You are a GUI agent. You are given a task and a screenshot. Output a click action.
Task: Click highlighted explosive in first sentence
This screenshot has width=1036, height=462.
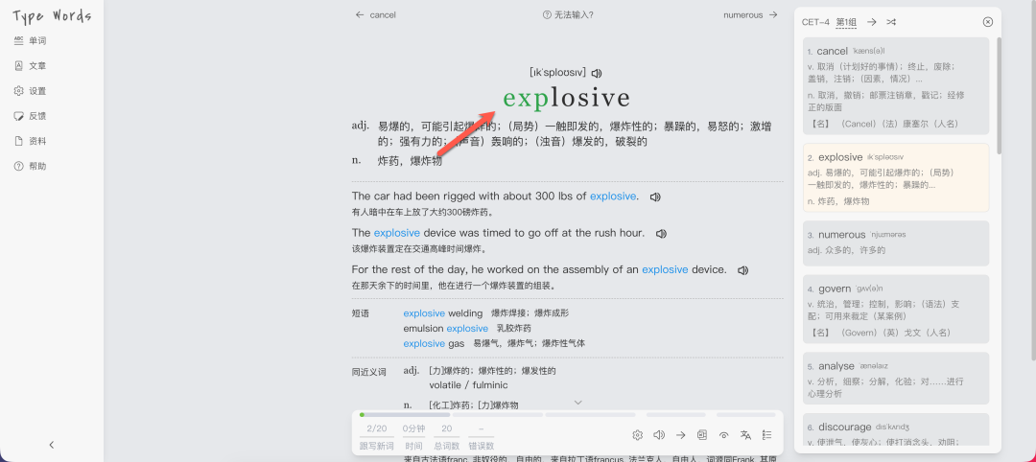click(613, 196)
